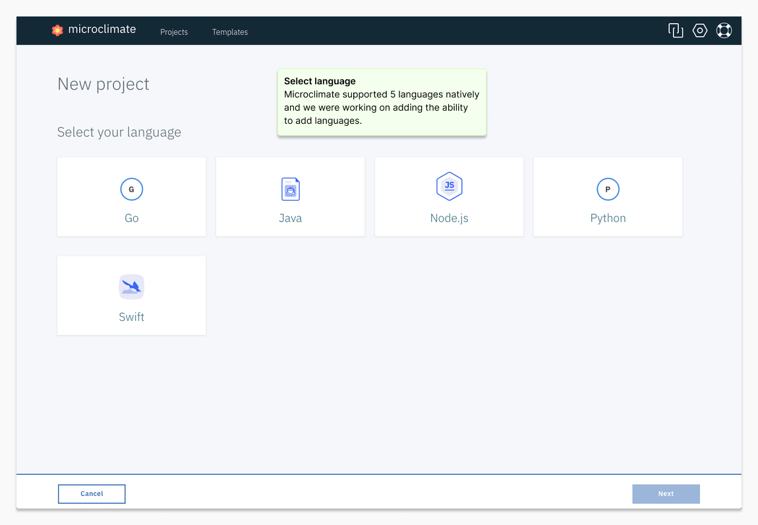This screenshot has height=525, width=758.
Task: Click the Next button
Action: (666, 493)
